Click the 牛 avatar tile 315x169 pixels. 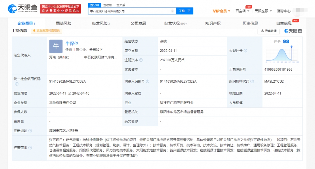pos(56,46)
